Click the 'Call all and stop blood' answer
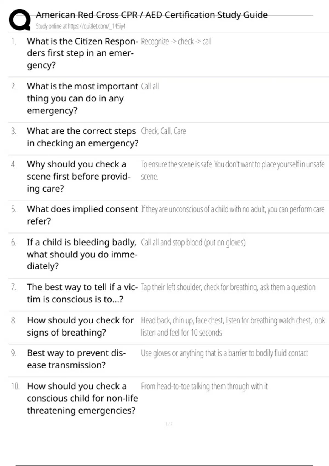 193,243
